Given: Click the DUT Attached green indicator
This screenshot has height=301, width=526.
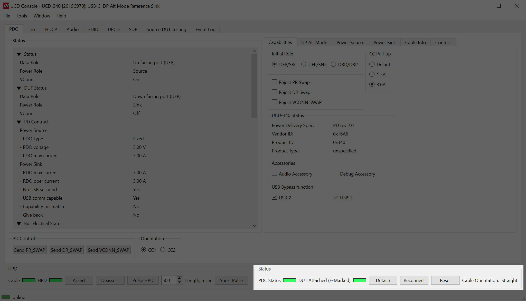Looking at the screenshot, I should (x=360, y=280).
